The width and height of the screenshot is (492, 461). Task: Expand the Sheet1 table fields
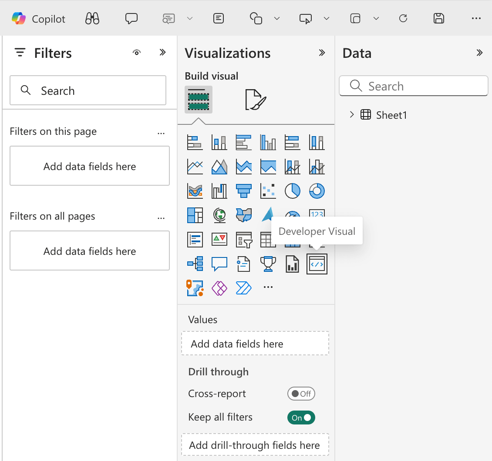(x=352, y=115)
